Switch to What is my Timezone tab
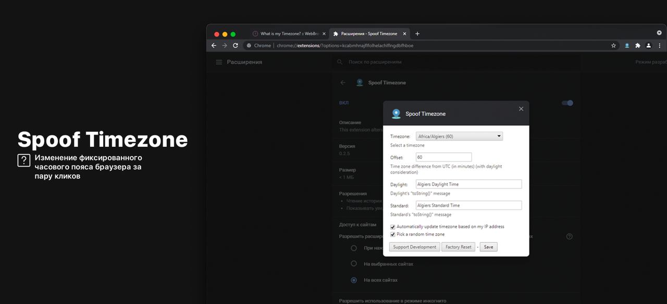 tap(288, 34)
